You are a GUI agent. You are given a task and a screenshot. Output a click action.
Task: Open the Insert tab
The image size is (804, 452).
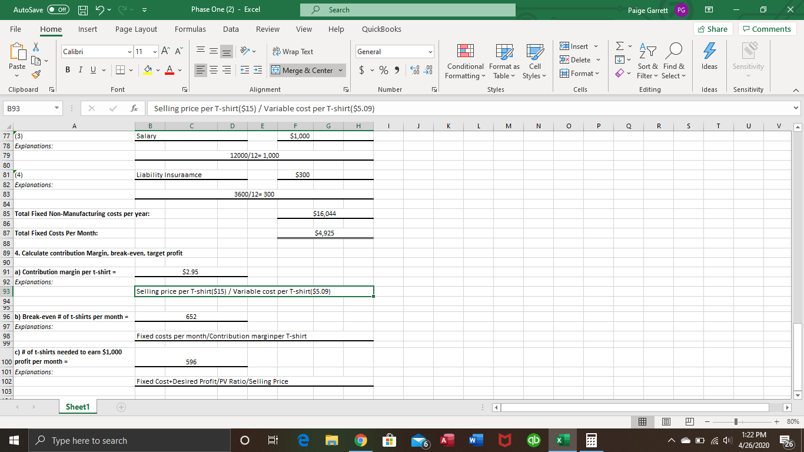click(x=88, y=29)
